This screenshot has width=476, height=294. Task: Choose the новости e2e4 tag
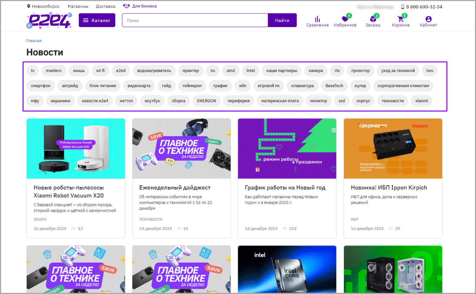coord(95,101)
